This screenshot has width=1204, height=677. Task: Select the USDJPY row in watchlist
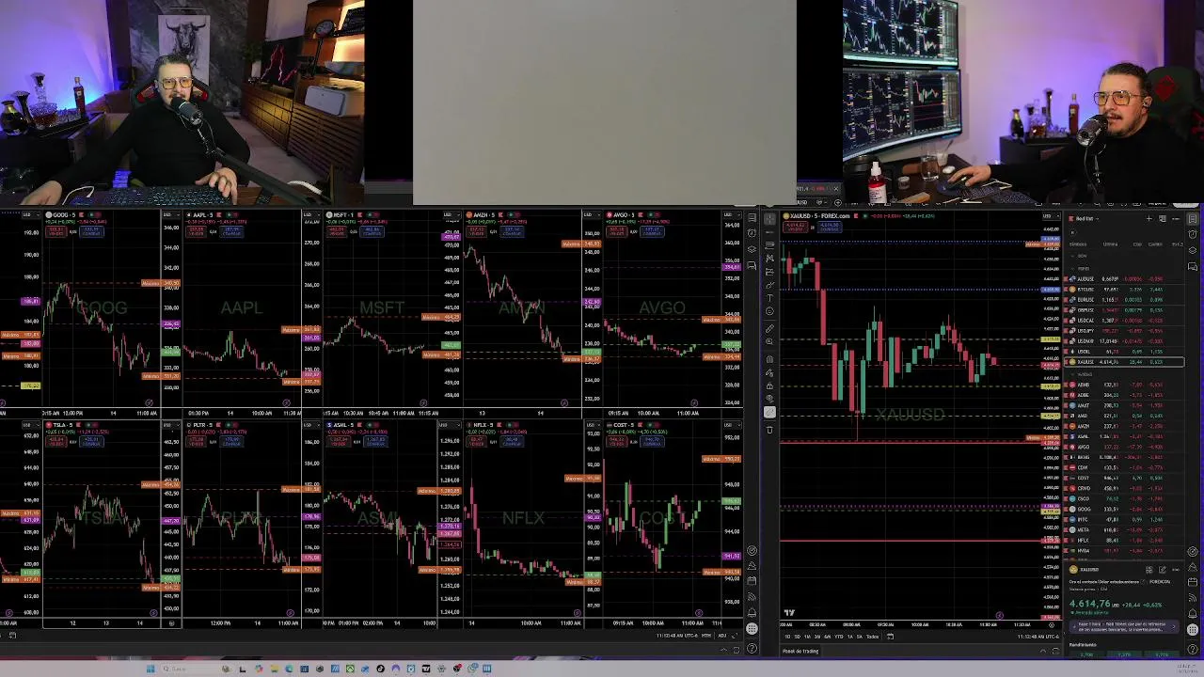(x=1124, y=331)
